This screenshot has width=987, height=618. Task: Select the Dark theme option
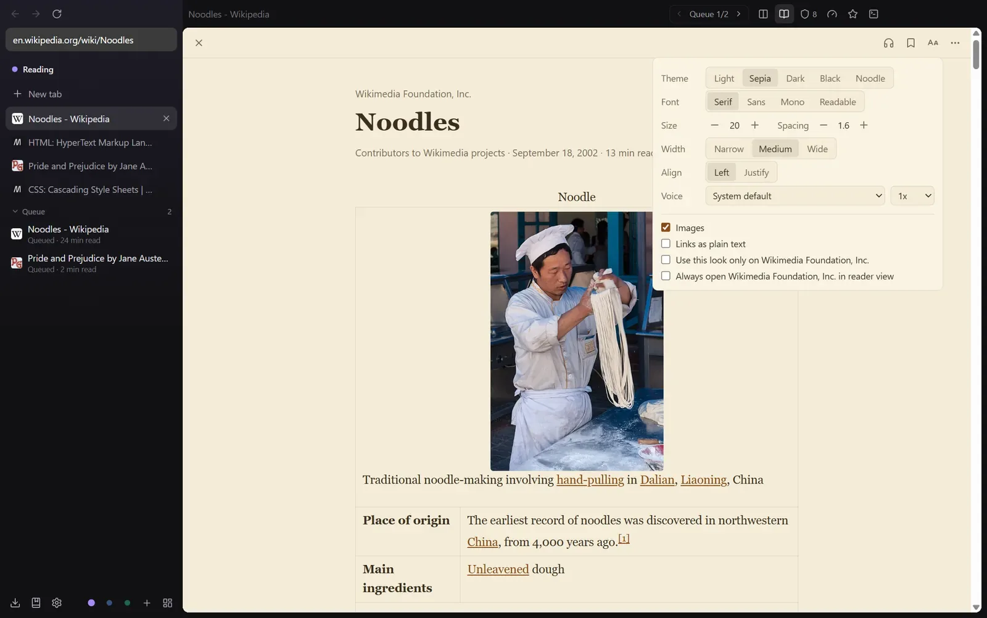(x=795, y=78)
